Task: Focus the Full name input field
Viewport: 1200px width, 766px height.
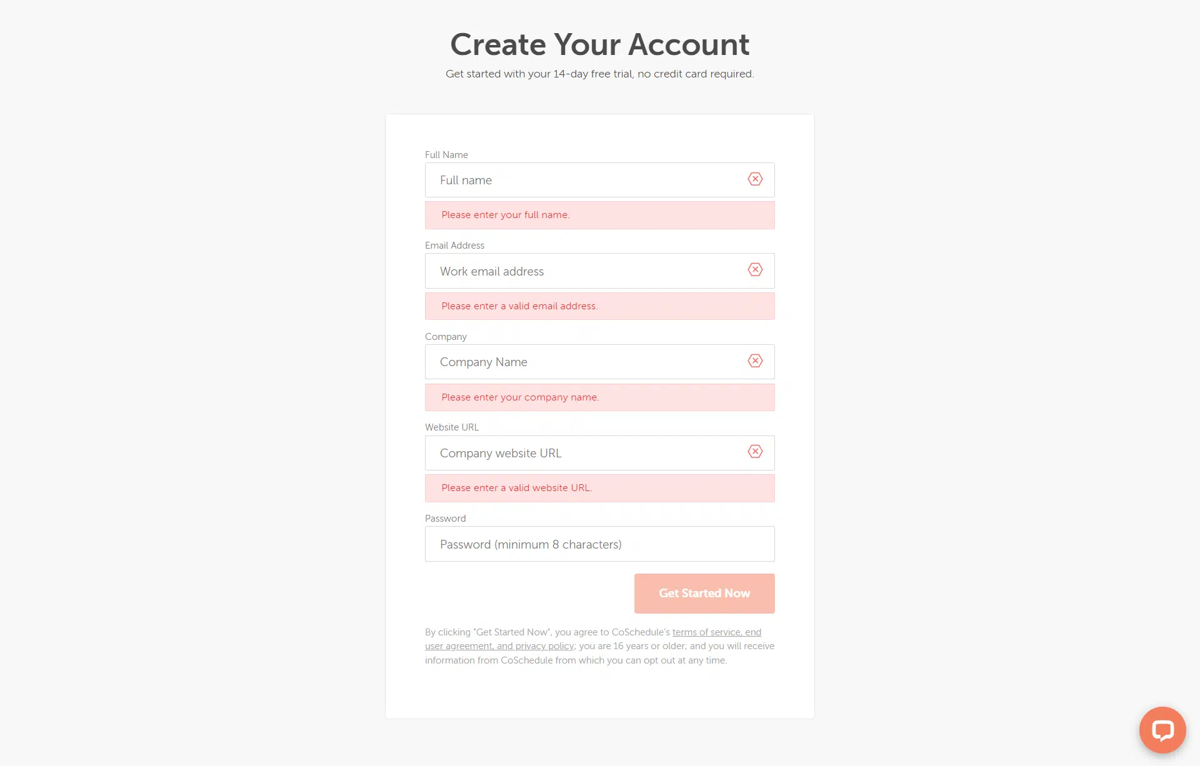Action: coord(587,181)
